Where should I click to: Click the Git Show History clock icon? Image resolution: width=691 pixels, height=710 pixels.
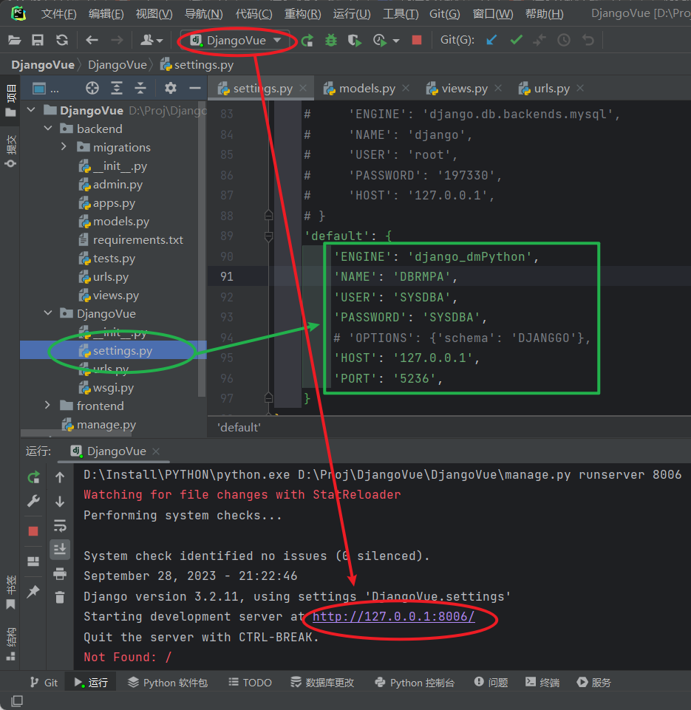[564, 41]
